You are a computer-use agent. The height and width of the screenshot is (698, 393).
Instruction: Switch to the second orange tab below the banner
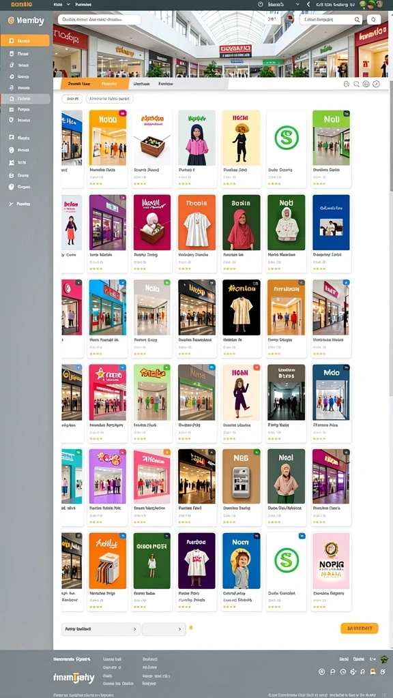tap(109, 84)
